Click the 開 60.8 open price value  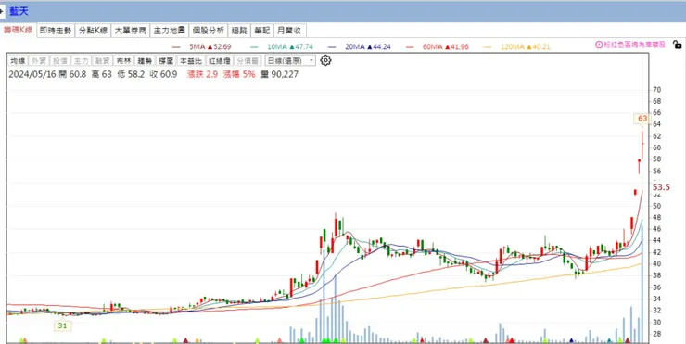click(72, 74)
